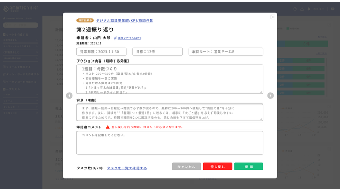Click the top 6件 green progress bar
The image size is (340, 191).
point(307,44)
